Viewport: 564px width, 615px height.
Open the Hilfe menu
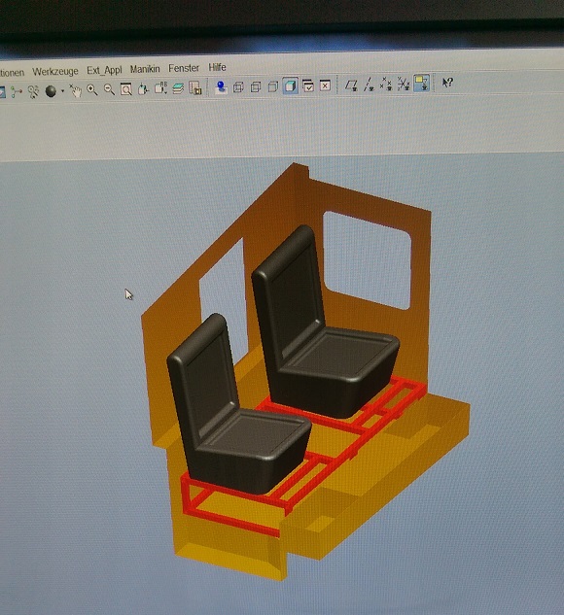click(217, 67)
